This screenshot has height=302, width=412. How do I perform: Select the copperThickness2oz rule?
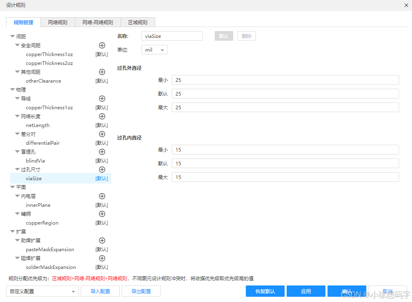coord(49,63)
